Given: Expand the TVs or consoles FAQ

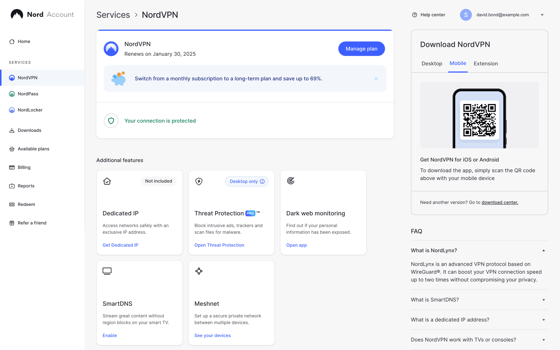Looking at the screenshot, I should click(544, 340).
